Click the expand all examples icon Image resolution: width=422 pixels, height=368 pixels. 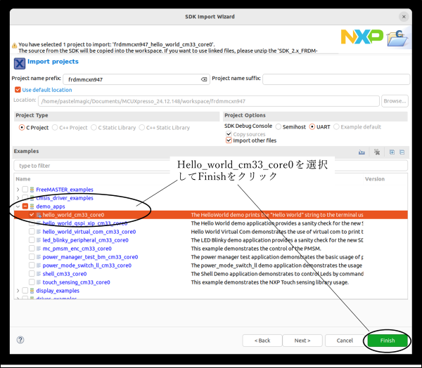tap(392, 152)
